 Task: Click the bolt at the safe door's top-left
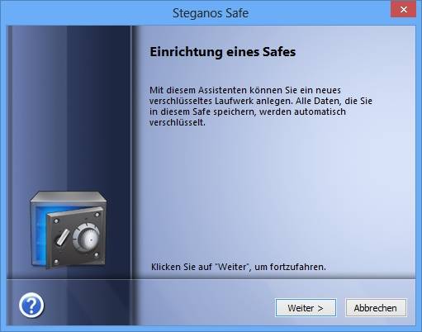(x=56, y=221)
